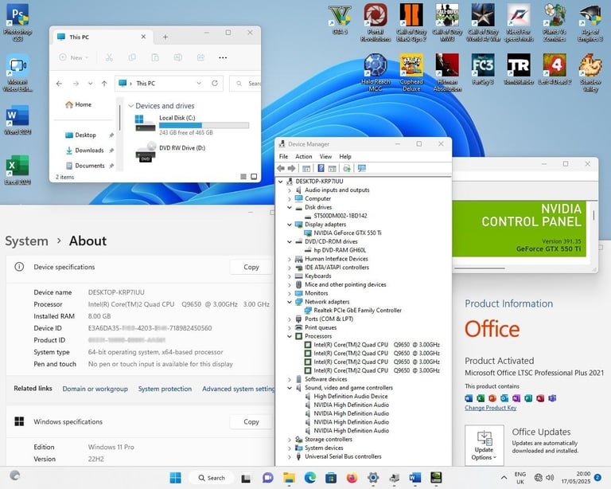Launch Call of Duty MW3 shortcut
The image size is (611, 489).
[x=447, y=22]
